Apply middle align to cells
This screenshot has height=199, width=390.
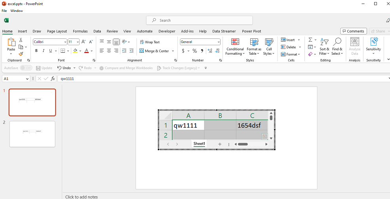tap(109, 42)
